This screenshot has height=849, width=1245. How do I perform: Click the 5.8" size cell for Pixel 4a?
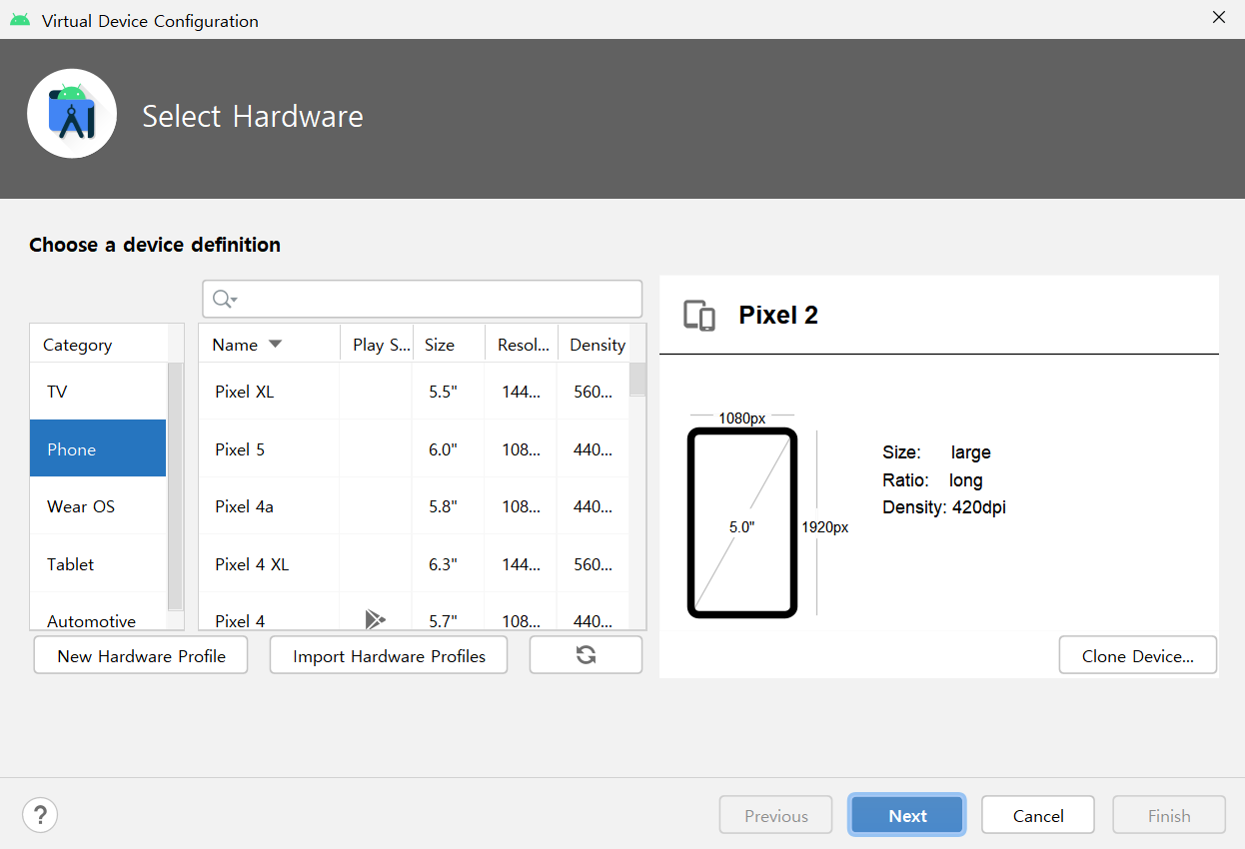point(443,506)
